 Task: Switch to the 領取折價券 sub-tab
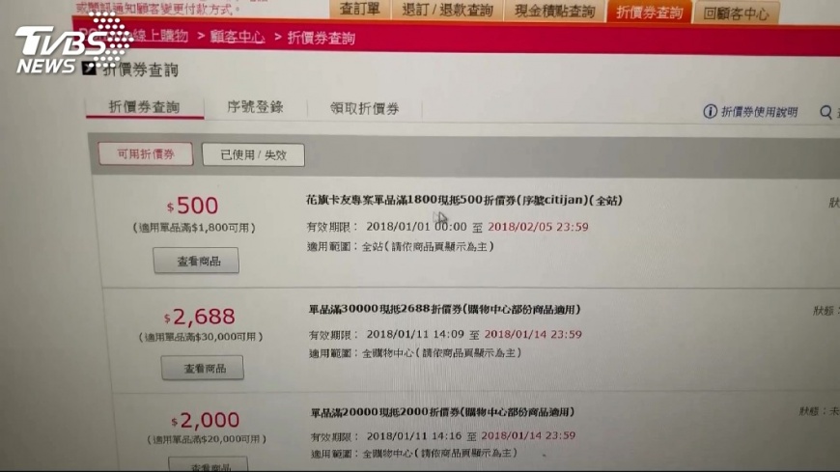(365, 109)
